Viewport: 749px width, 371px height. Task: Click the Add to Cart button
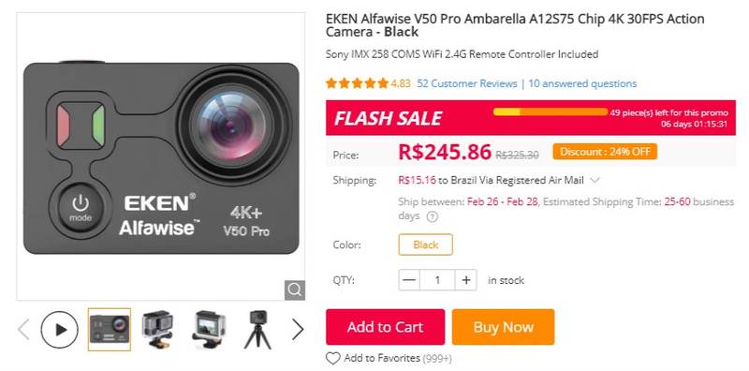[385, 327]
